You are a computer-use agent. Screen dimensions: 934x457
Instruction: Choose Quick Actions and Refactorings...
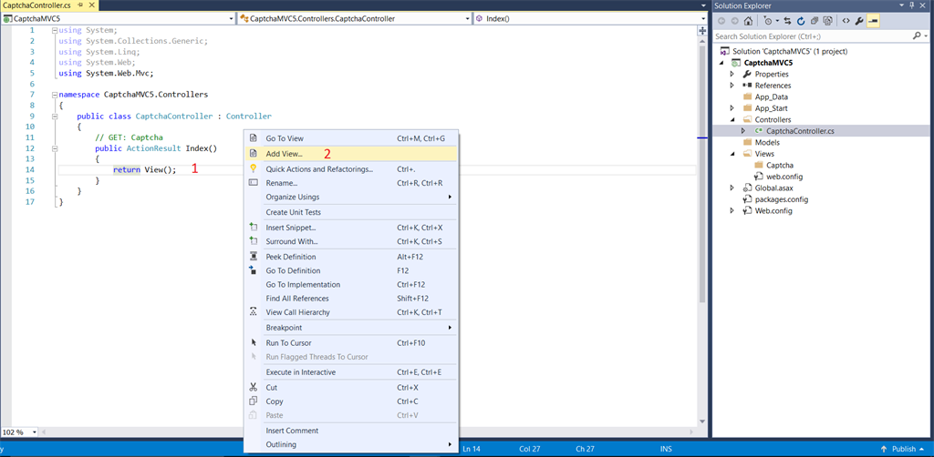point(351,169)
